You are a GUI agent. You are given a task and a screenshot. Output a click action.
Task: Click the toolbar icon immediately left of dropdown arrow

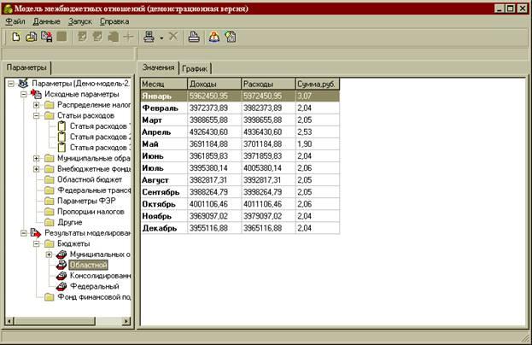pyautogui.click(x=149, y=37)
